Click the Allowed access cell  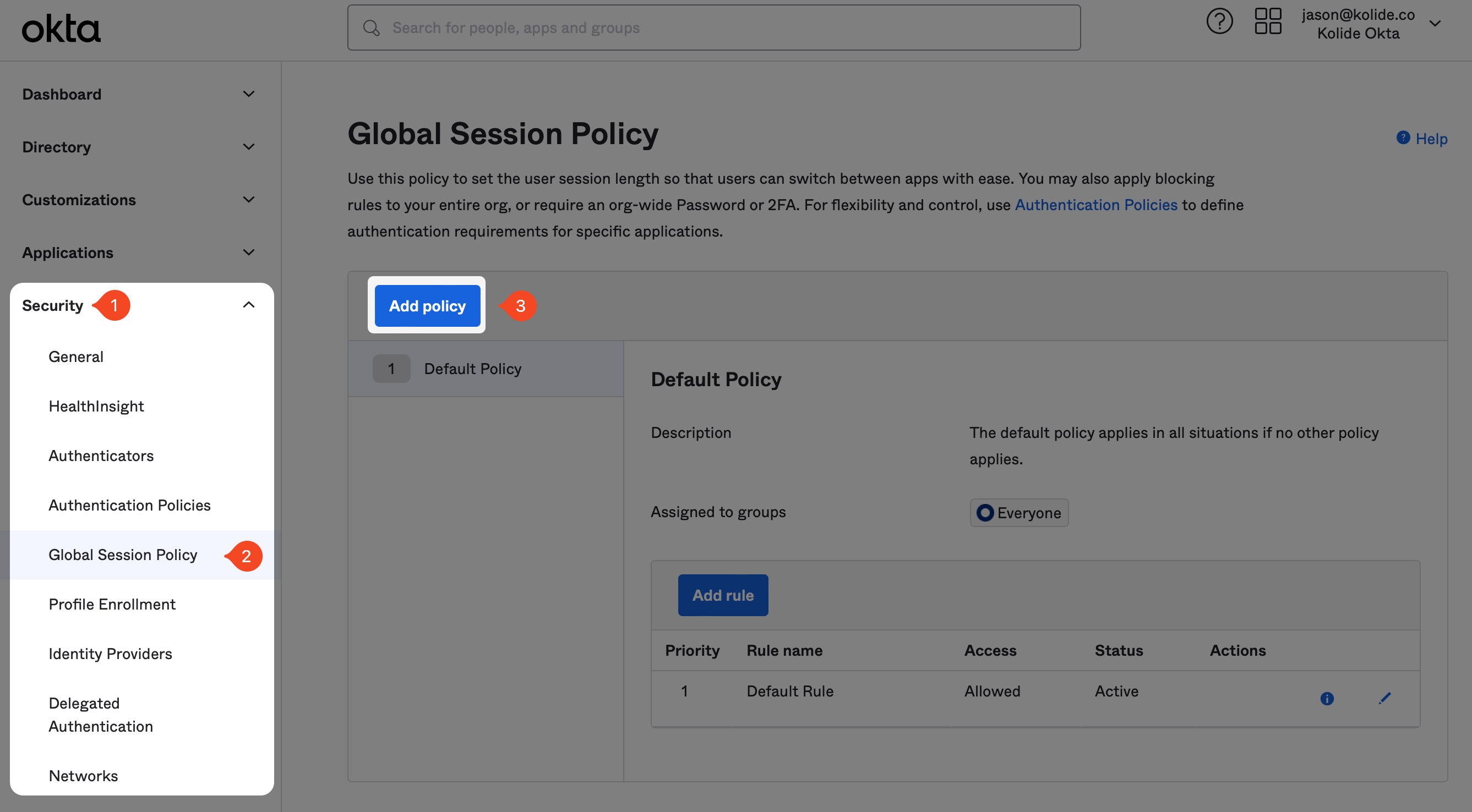pyautogui.click(x=992, y=691)
